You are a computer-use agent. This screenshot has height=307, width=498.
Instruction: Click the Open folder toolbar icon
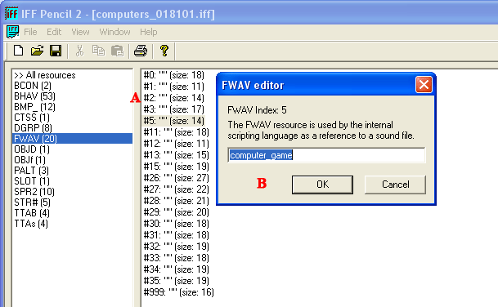pos(37,51)
